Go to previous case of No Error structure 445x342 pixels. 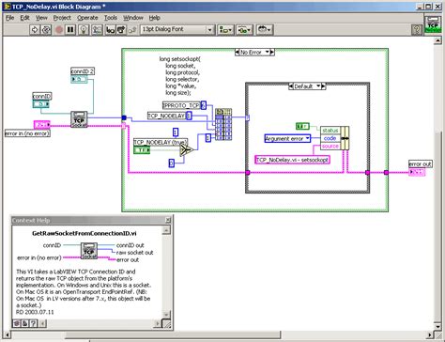(x=237, y=52)
